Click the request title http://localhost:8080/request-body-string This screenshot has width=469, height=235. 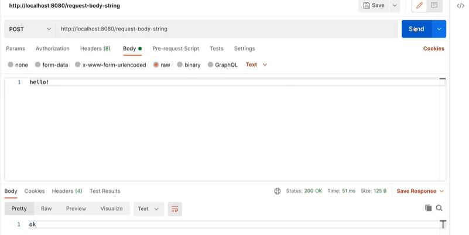tap(64, 6)
